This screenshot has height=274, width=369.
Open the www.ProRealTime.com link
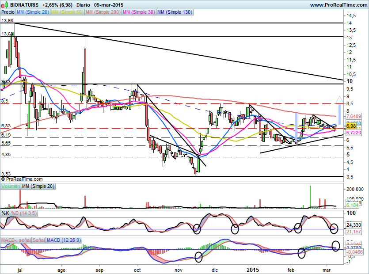(339, 5)
